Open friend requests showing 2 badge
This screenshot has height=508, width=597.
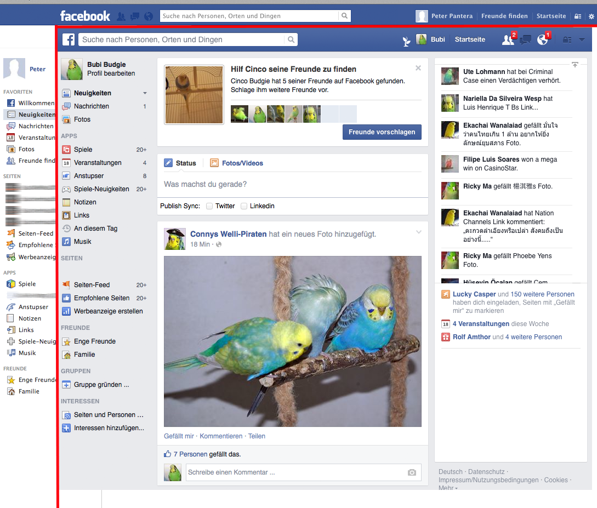[508, 39]
